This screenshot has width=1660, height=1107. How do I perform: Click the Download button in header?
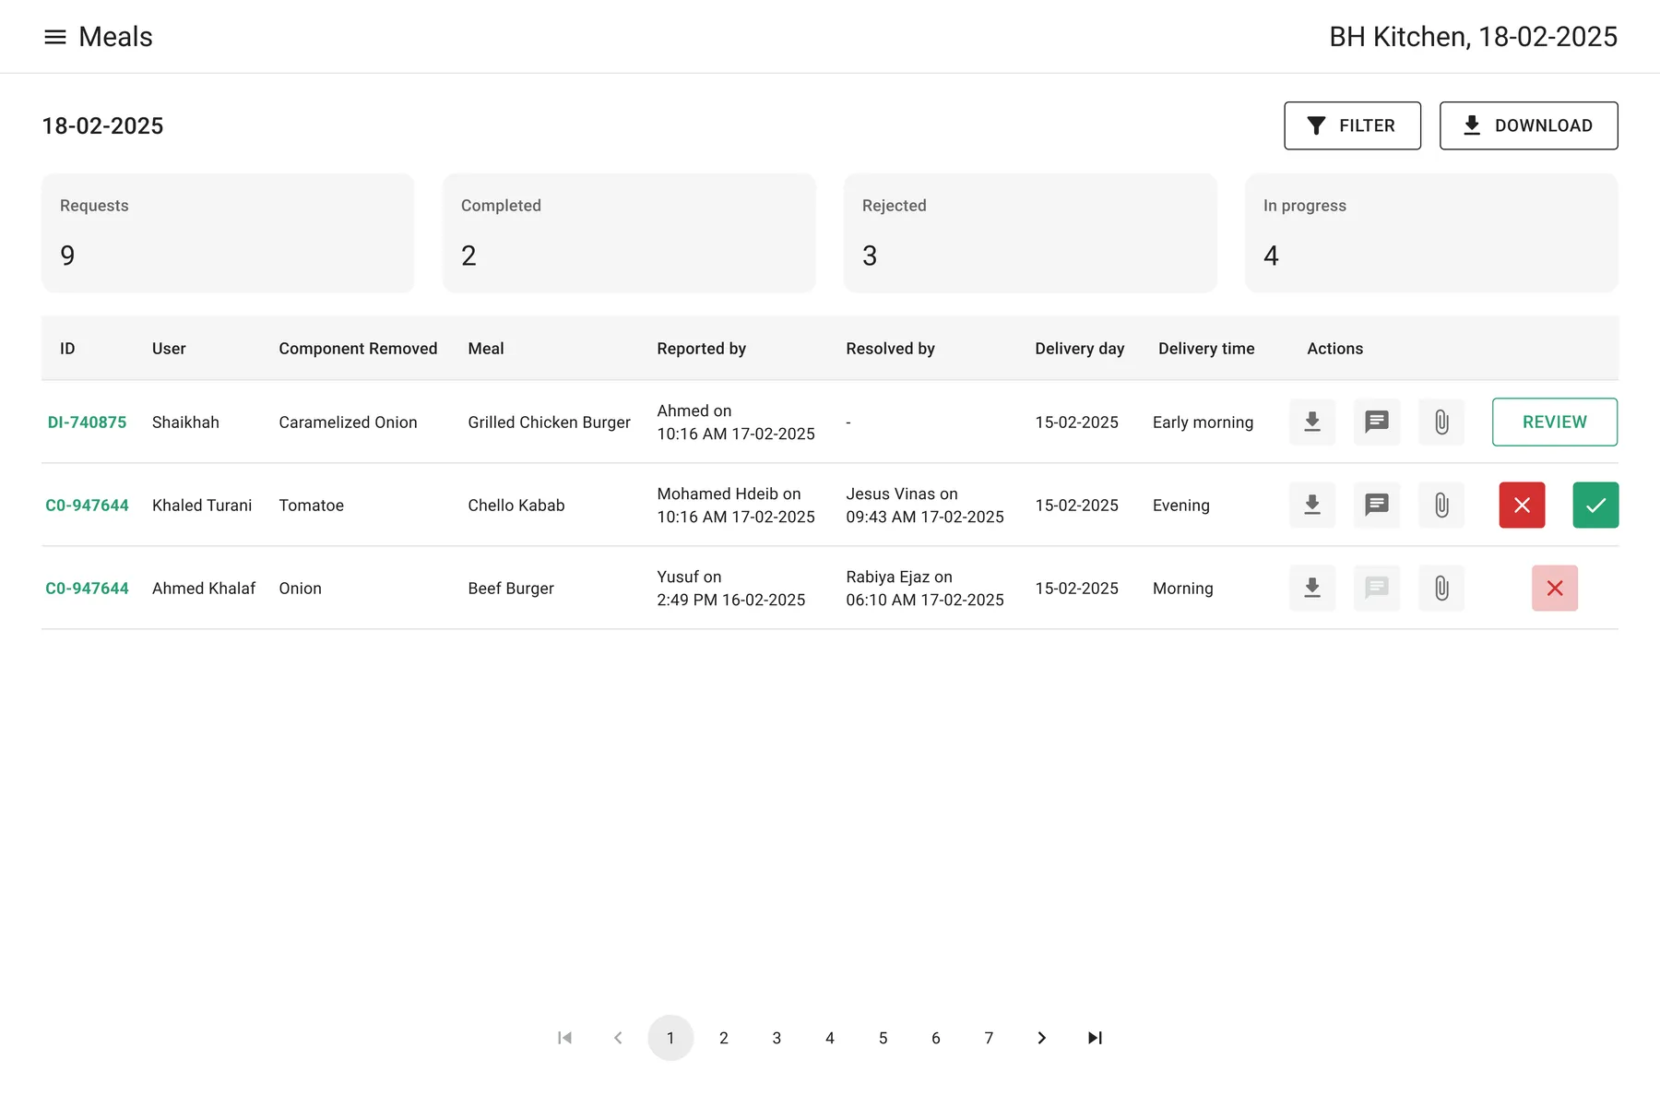1528,125
